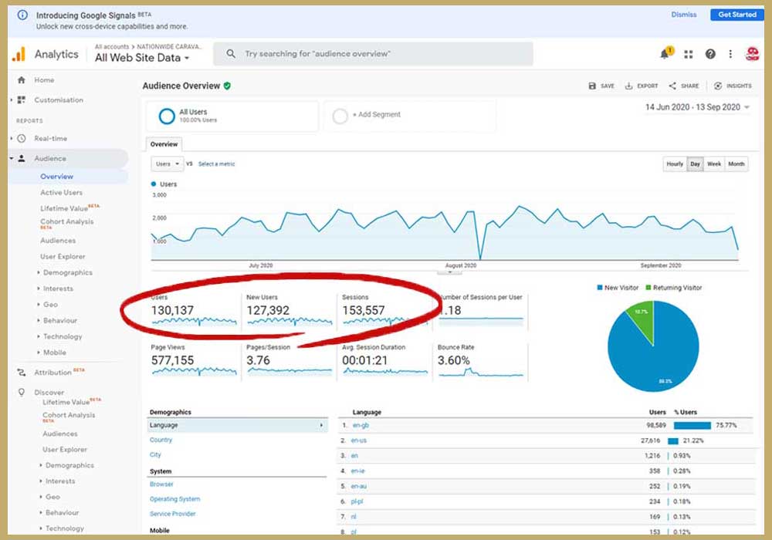
Task: Select the Month granularity option
Action: (736, 164)
